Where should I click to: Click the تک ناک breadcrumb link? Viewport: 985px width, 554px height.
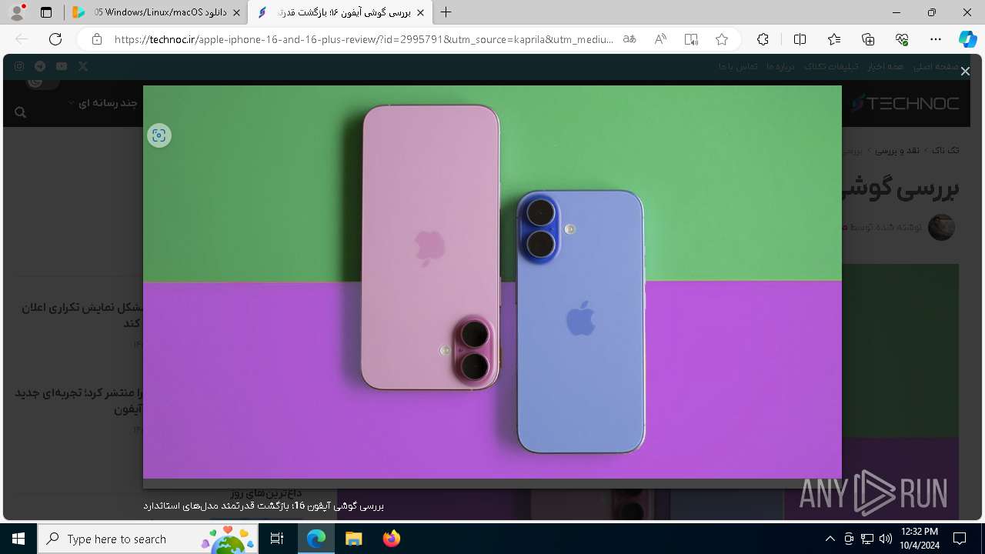coord(946,150)
